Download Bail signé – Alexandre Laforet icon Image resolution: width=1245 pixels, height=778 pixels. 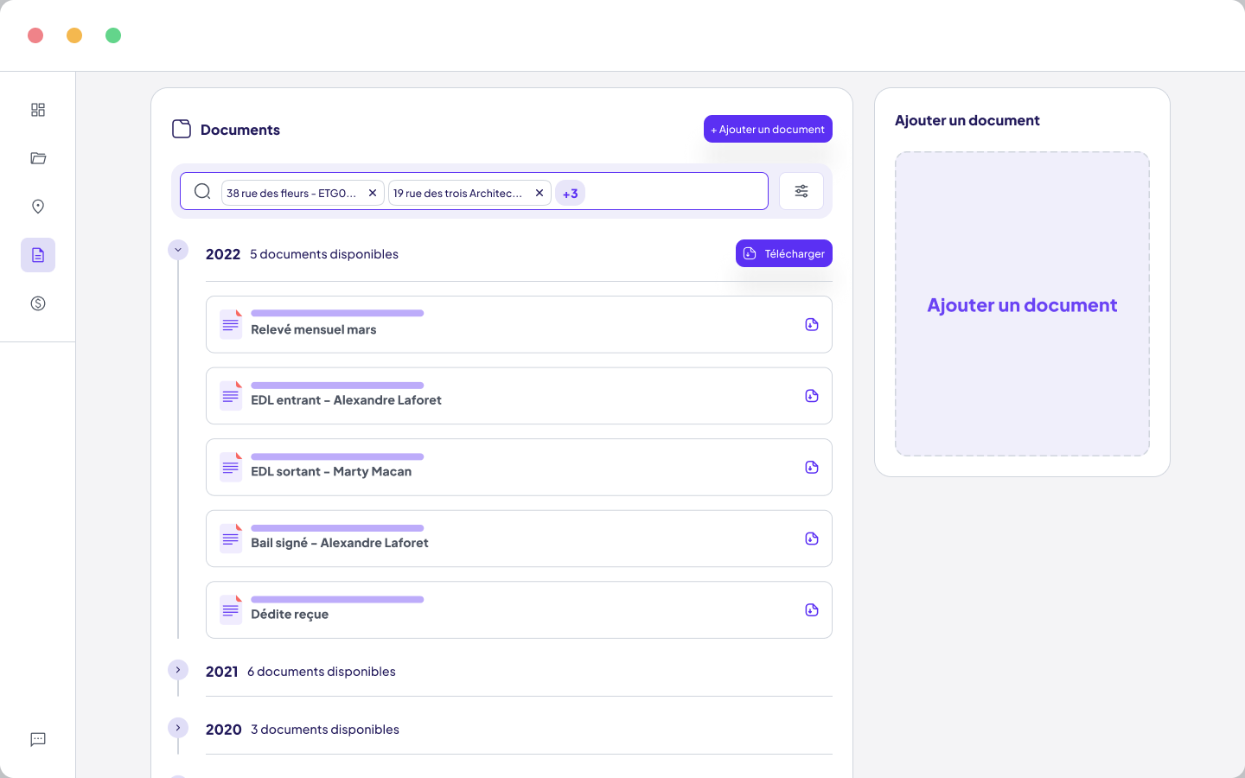(x=812, y=539)
